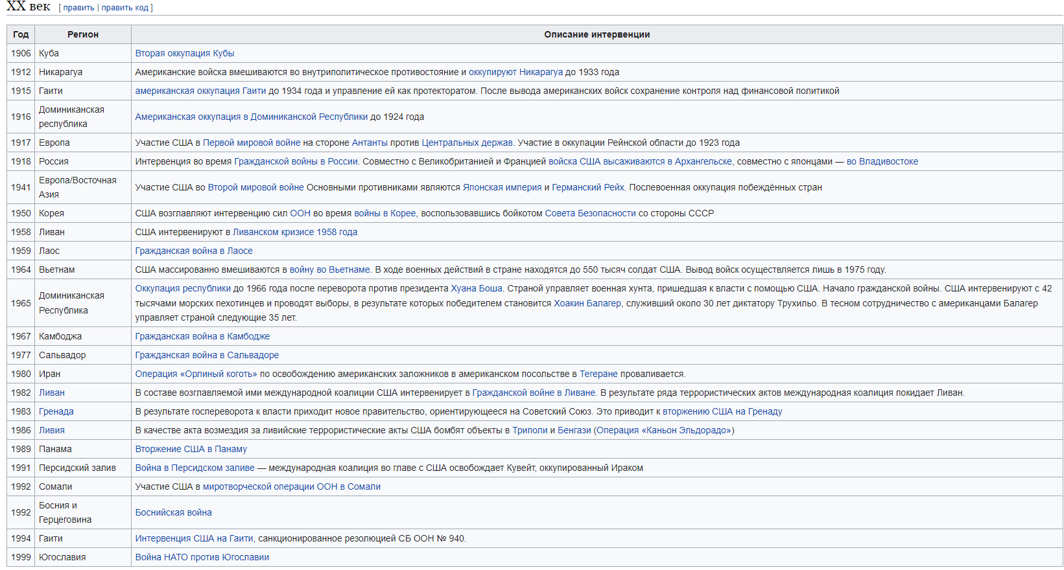Open 'Совета Безопасности' link

coord(590,213)
